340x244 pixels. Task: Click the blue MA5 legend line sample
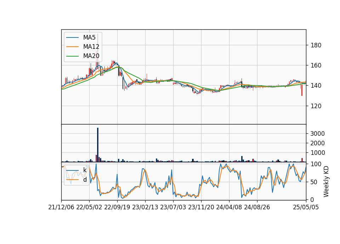coord(72,37)
